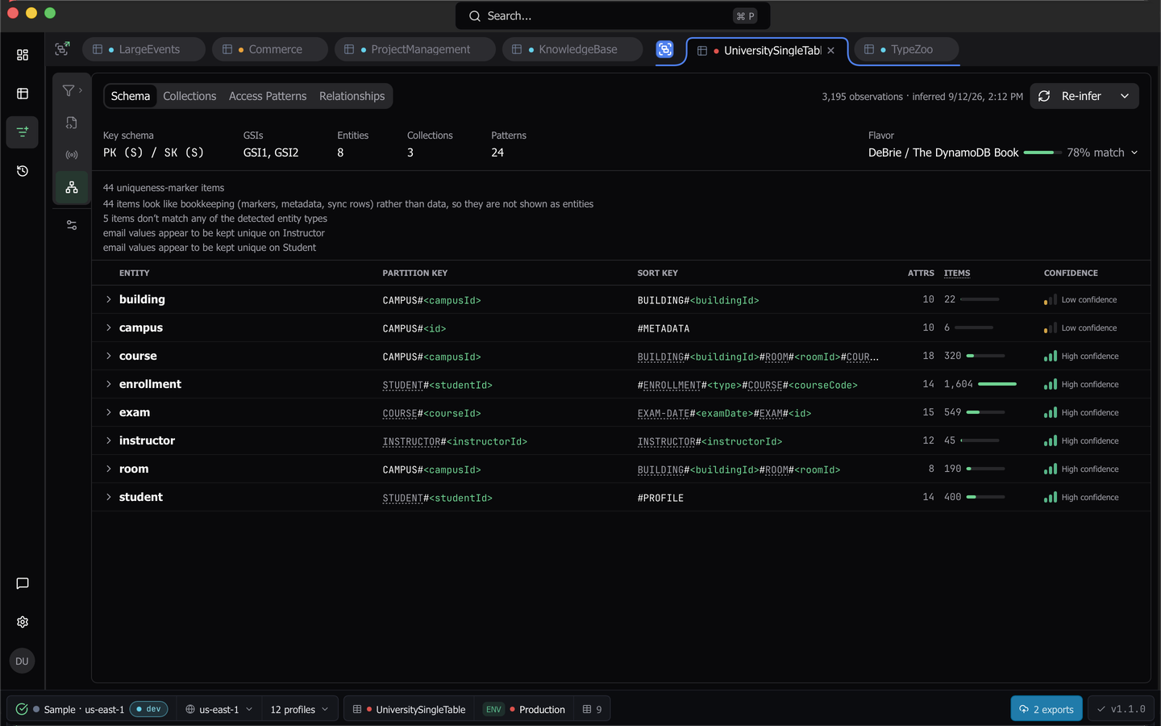The width and height of the screenshot is (1161, 726).
Task: Switch to the Collections tab
Action: click(189, 96)
